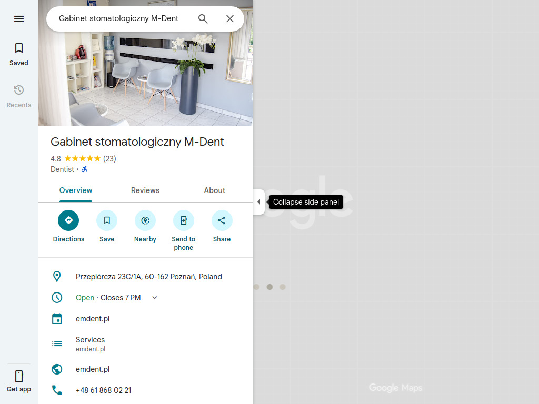Open reviews via the (23) count
The width and height of the screenshot is (539, 404).
[109, 159]
